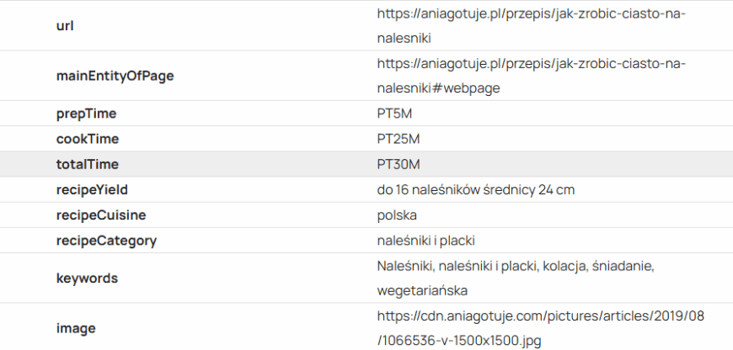Open the aniagotuje.pl recipe URL value
This screenshot has height=350, width=733.
pos(531,25)
